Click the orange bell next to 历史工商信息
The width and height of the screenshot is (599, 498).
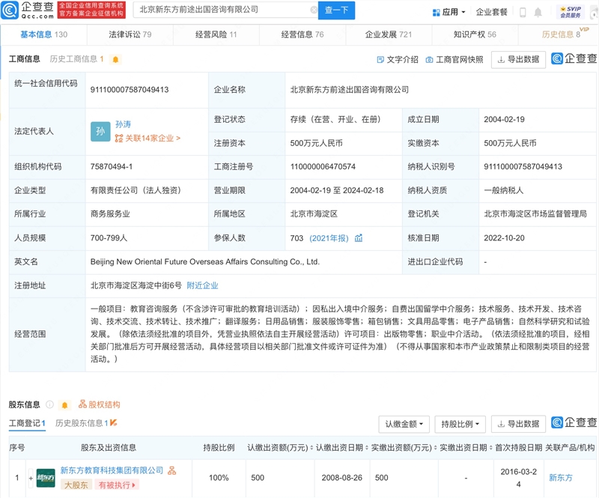coord(115,59)
